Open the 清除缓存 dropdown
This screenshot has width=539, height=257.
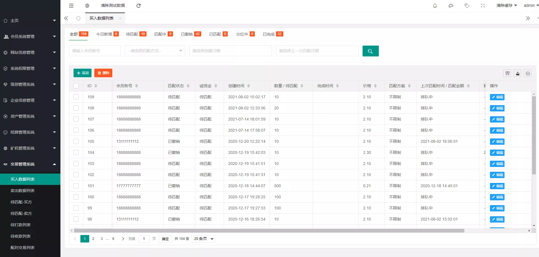tap(507, 5)
